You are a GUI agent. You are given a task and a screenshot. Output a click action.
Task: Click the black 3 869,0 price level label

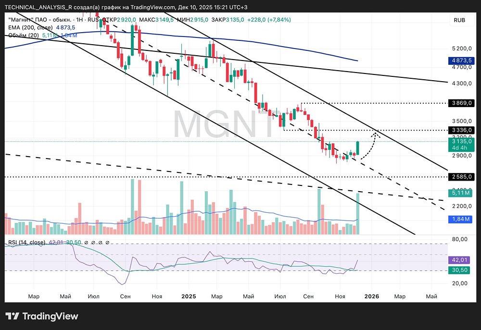[x=461, y=103]
